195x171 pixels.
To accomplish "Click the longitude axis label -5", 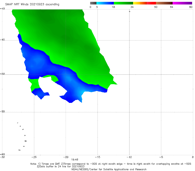I will coord(161,157).
